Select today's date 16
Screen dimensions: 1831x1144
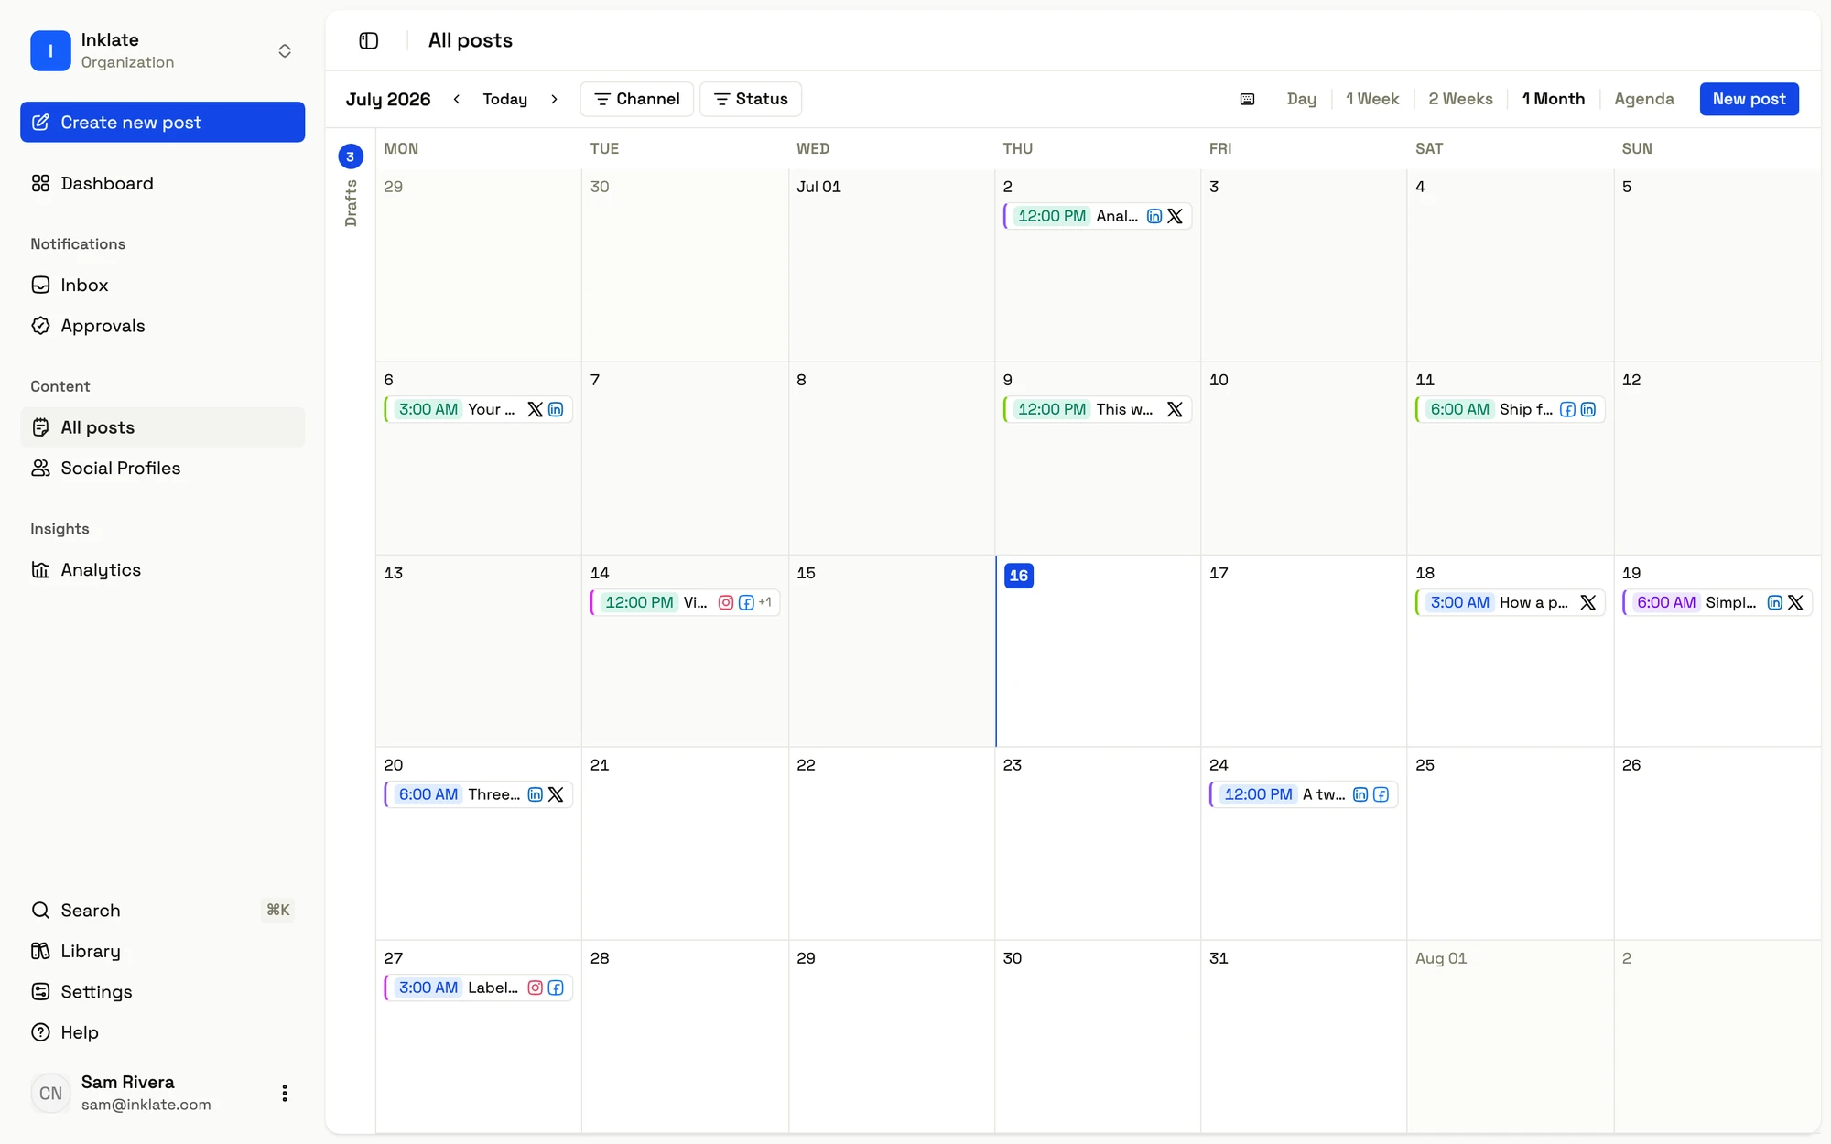pyautogui.click(x=1019, y=576)
